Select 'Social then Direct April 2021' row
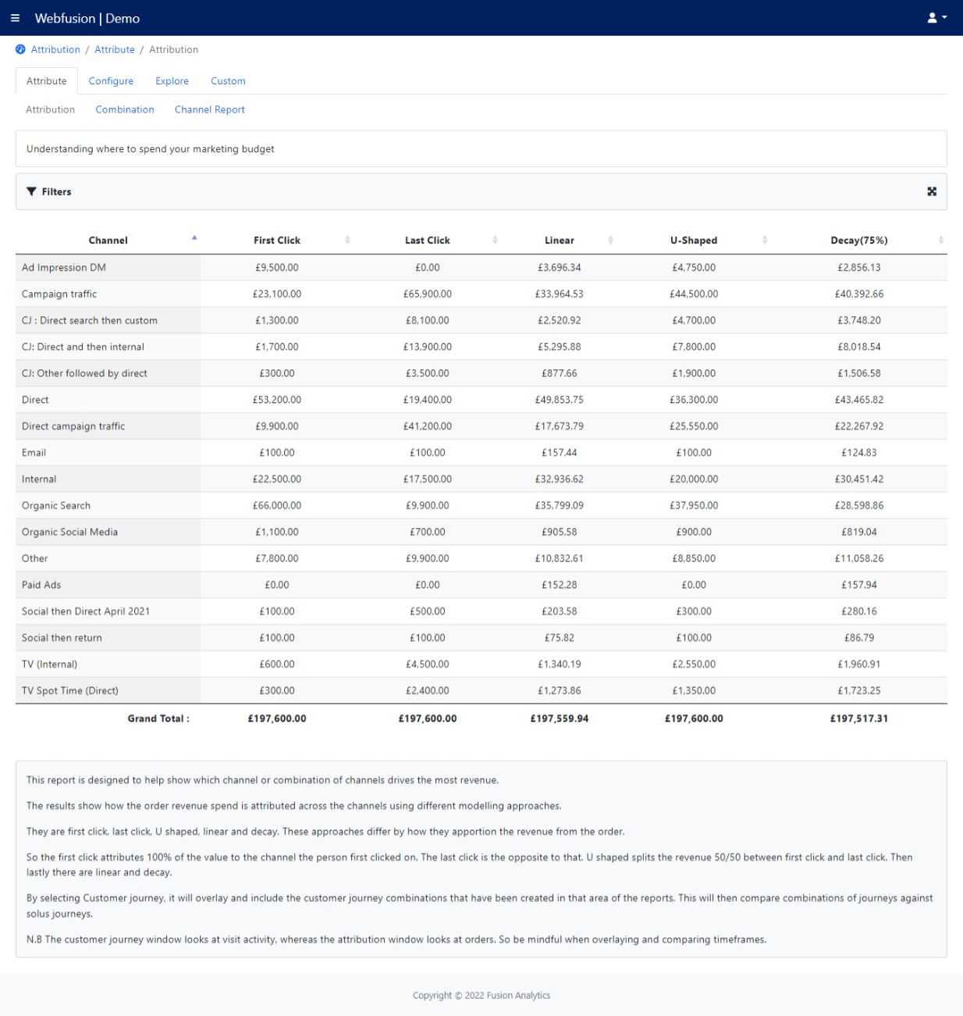The width and height of the screenshot is (963, 1016). (x=481, y=611)
